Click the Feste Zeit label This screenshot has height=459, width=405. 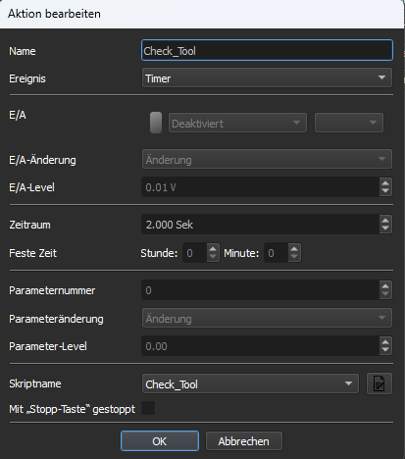pos(32,253)
